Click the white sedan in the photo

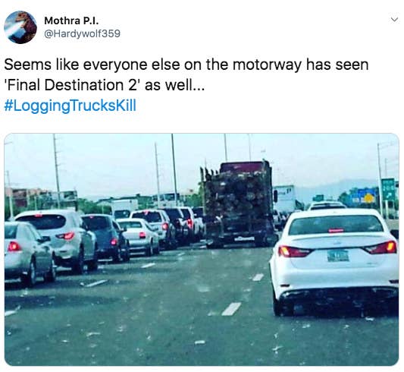(334, 260)
